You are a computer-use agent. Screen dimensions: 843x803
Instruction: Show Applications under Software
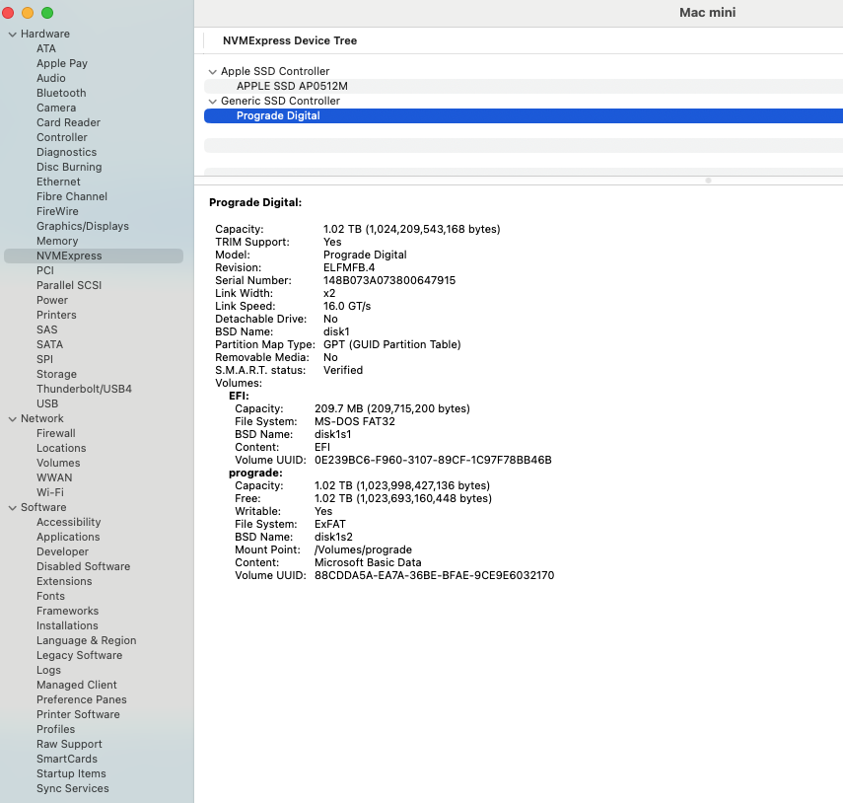[x=68, y=537]
